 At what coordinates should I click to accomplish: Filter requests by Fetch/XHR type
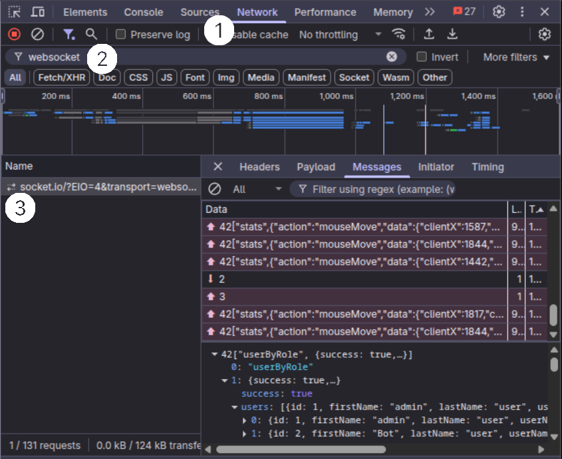pos(63,77)
